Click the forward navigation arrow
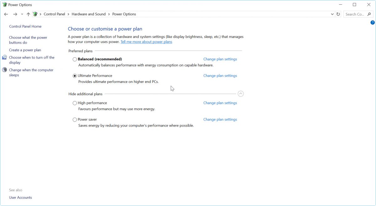The width and height of the screenshot is (376, 206). (x=15, y=14)
